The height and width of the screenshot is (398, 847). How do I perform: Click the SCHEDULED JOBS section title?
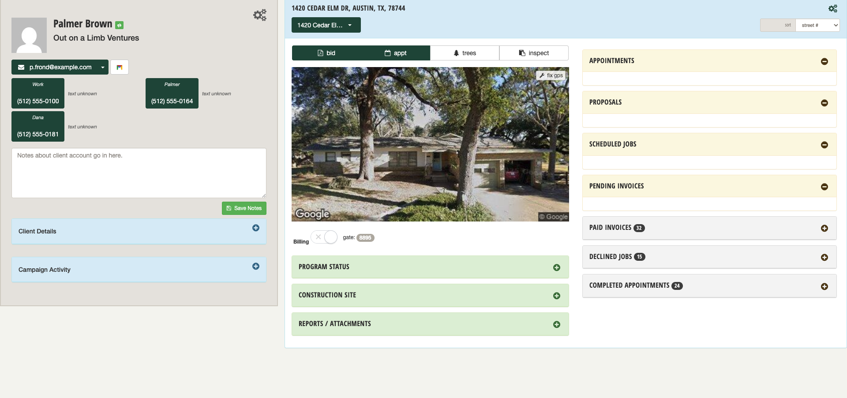pyautogui.click(x=613, y=144)
